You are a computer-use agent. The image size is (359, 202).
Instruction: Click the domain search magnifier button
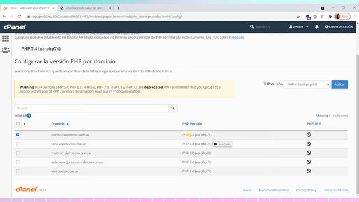[173, 108]
